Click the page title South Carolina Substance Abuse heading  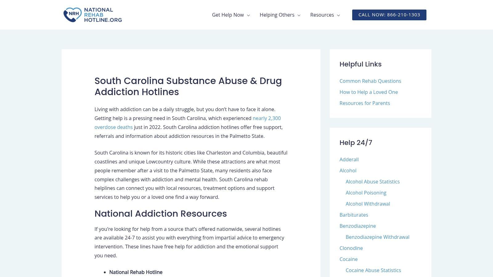coord(188,86)
